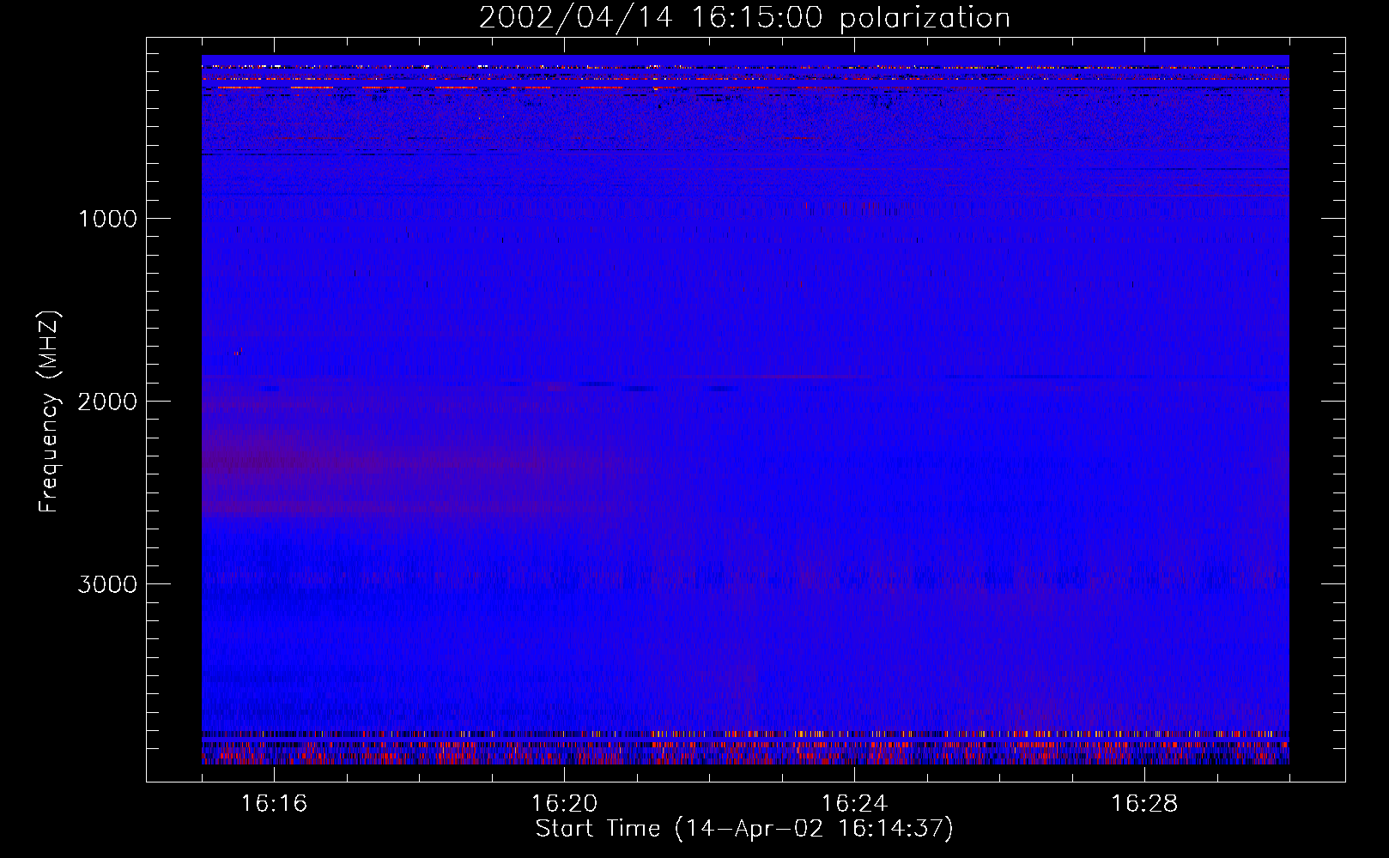1389x858 pixels.
Task: Click the 16:16 time axis label
Action: click(274, 803)
